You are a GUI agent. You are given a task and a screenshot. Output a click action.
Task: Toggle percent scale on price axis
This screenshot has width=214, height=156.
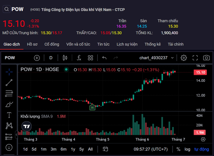[x=178, y=149]
